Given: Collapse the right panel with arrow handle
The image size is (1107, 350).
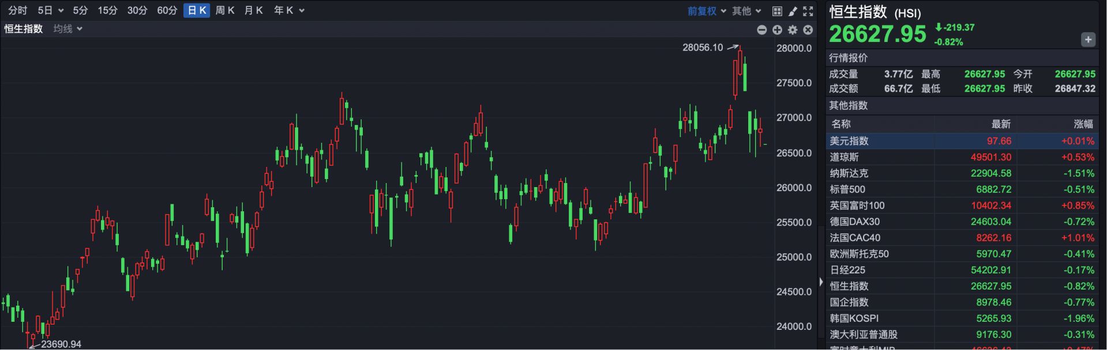Looking at the screenshot, I should coord(821,281).
